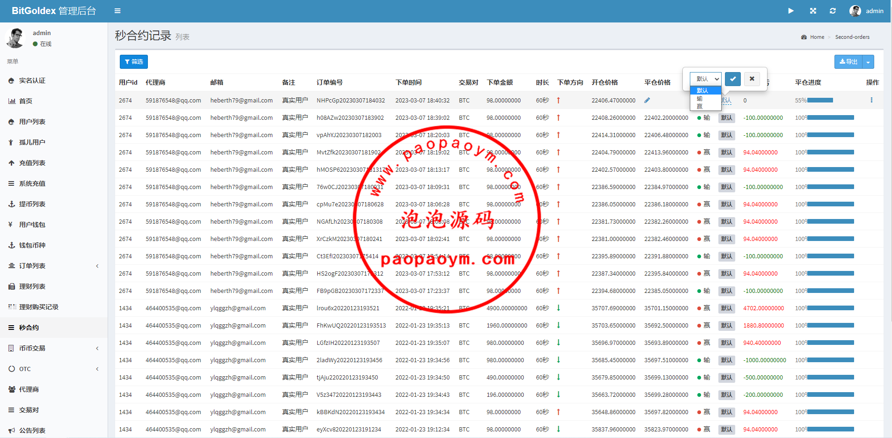Open the export dropdown caret
Image resolution: width=892 pixels, height=438 pixels.
point(868,62)
